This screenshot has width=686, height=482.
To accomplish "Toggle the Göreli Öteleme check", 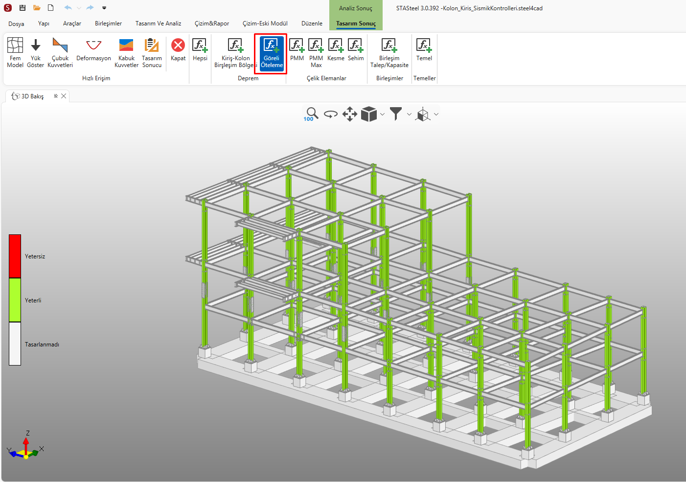I will (272, 53).
